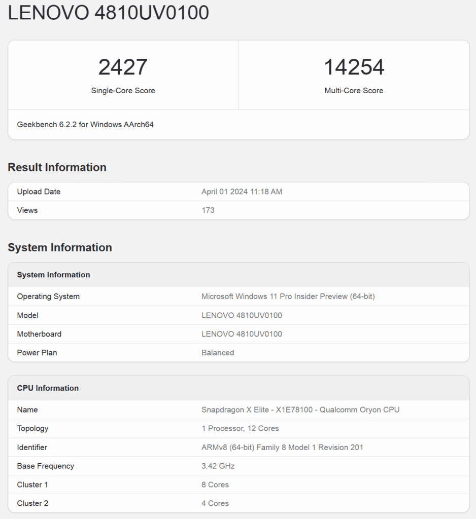This screenshot has width=476, height=519.
Task: Click the System Information table header
Action: pos(53,275)
